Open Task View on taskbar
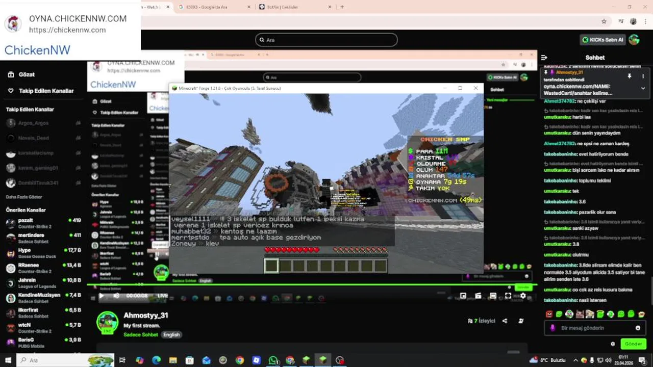653x367 pixels. (x=122, y=360)
